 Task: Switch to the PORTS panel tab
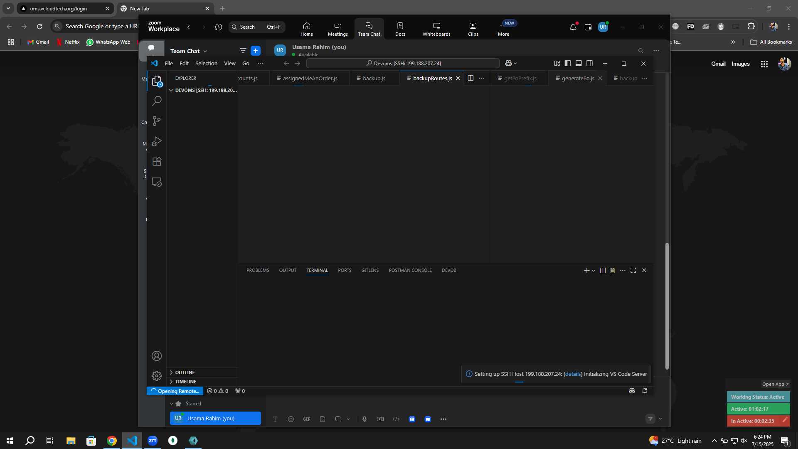345,270
